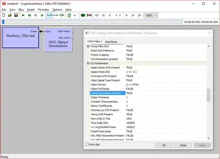The image size is (220, 159).
Task: Click the green chip Insert filter icon
Action: (x=83, y=15)
